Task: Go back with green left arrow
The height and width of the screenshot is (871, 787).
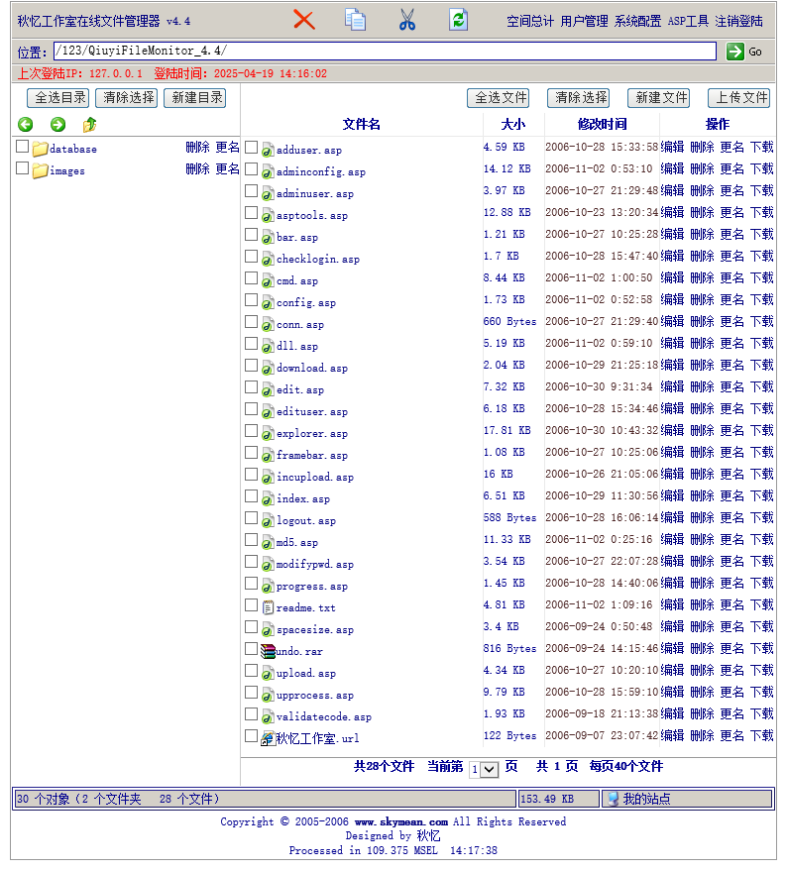Action: pyautogui.click(x=26, y=125)
